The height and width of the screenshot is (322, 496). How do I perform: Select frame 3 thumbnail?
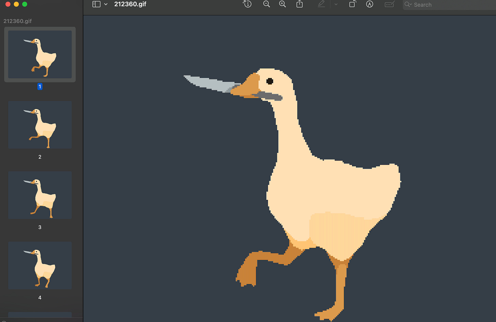click(40, 195)
